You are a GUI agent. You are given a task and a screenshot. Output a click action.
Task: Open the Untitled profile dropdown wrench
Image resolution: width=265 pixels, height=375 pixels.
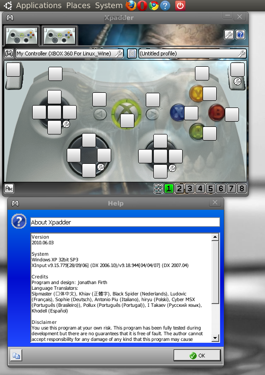pos(242,54)
